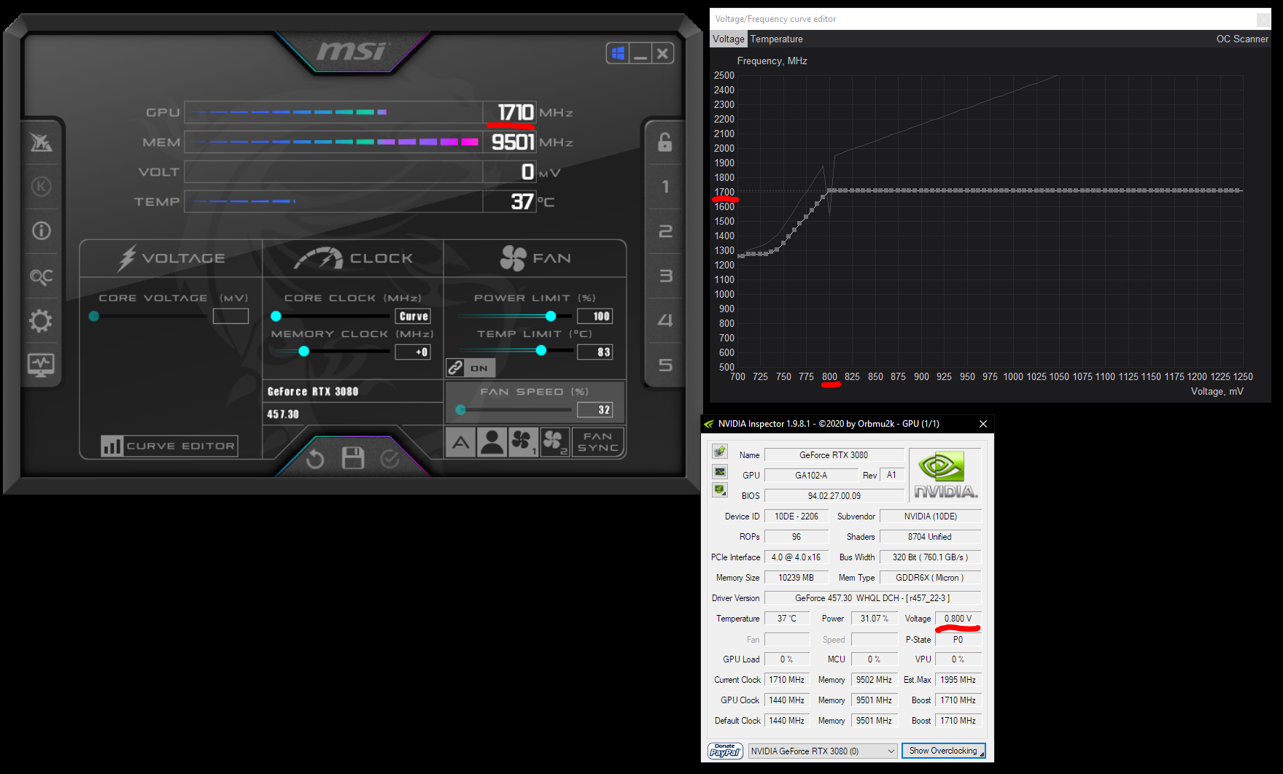Viewport: 1283px width, 774px height.
Task: Click the MSI gaming logo sidebar icon
Action: [x=41, y=142]
